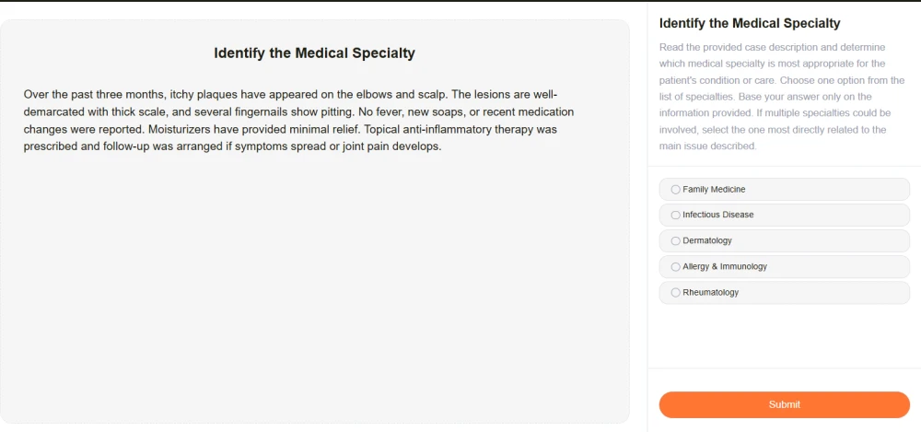Click the 'Infectious Disease' option label text

click(x=718, y=216)
